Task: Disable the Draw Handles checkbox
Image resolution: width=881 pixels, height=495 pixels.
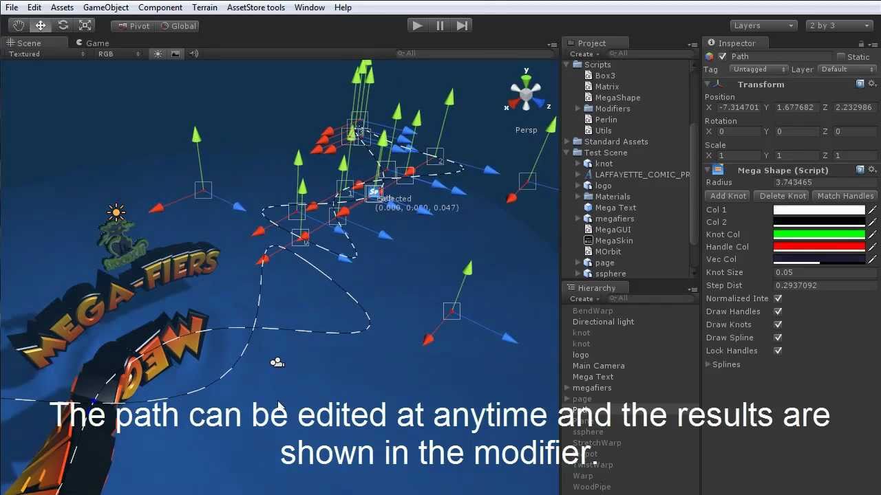Action: point(777,311)
